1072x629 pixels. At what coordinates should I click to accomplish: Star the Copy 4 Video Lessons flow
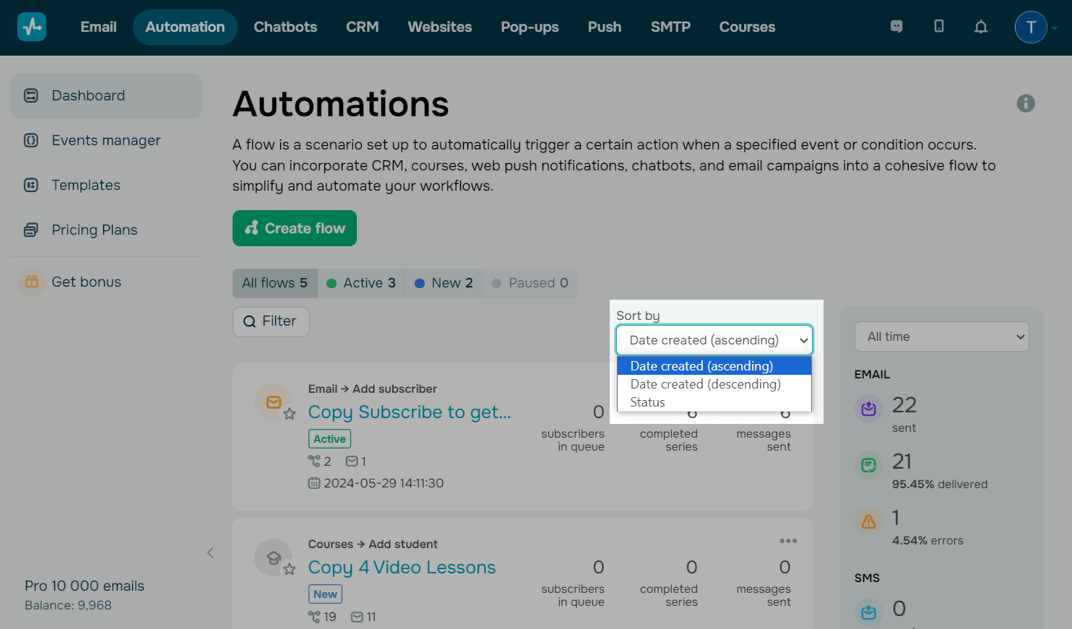pyautogui.click(x=290, y=569)
